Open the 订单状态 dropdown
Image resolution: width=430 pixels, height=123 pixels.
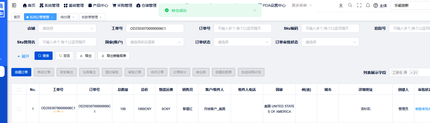click(x=243, y=42)
